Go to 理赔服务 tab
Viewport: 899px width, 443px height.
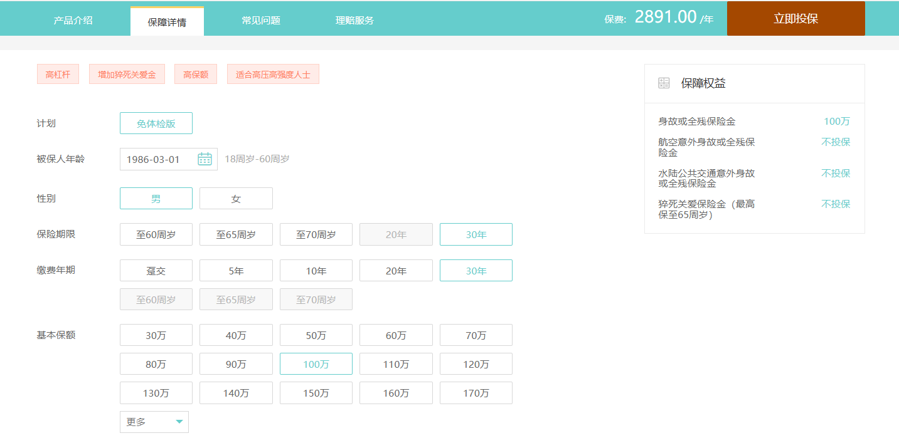click(354, 20)
